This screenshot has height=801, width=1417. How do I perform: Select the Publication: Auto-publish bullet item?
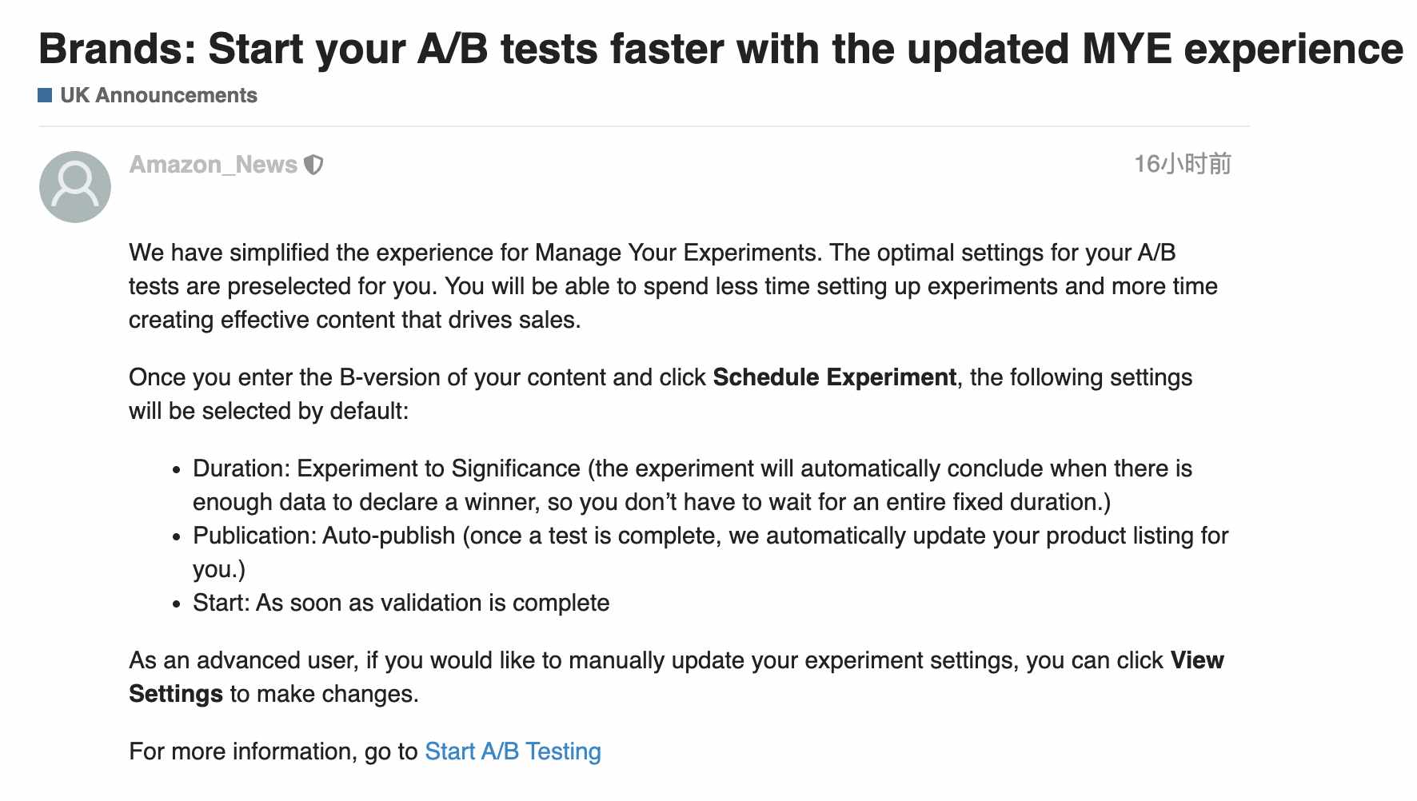click(710, 552)
